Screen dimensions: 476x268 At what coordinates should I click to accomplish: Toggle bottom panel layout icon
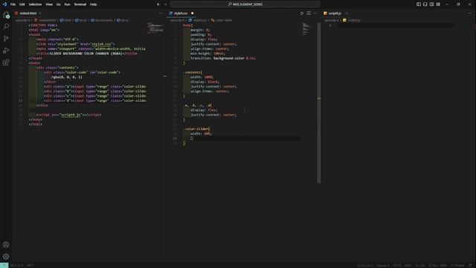click(x=425, y=4)
